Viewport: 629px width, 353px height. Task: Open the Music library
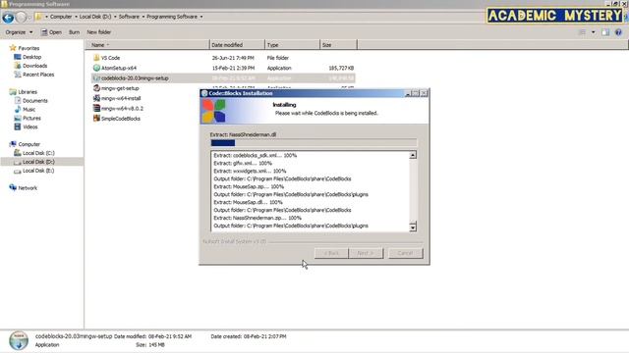(29, 109)
